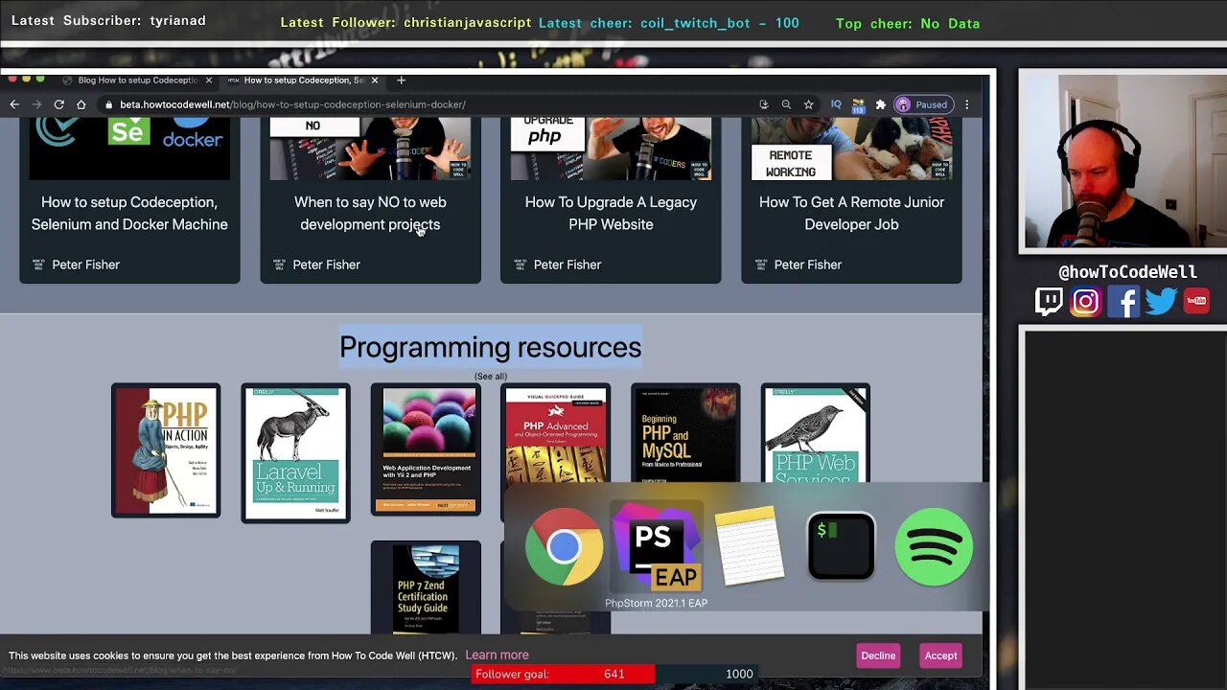Image resolution: width=1227 pixels, height=690 pixels.
Task: Close the active 'How to setup Codeception' tab
Action: pyautogui.click(x=375, y=80)
